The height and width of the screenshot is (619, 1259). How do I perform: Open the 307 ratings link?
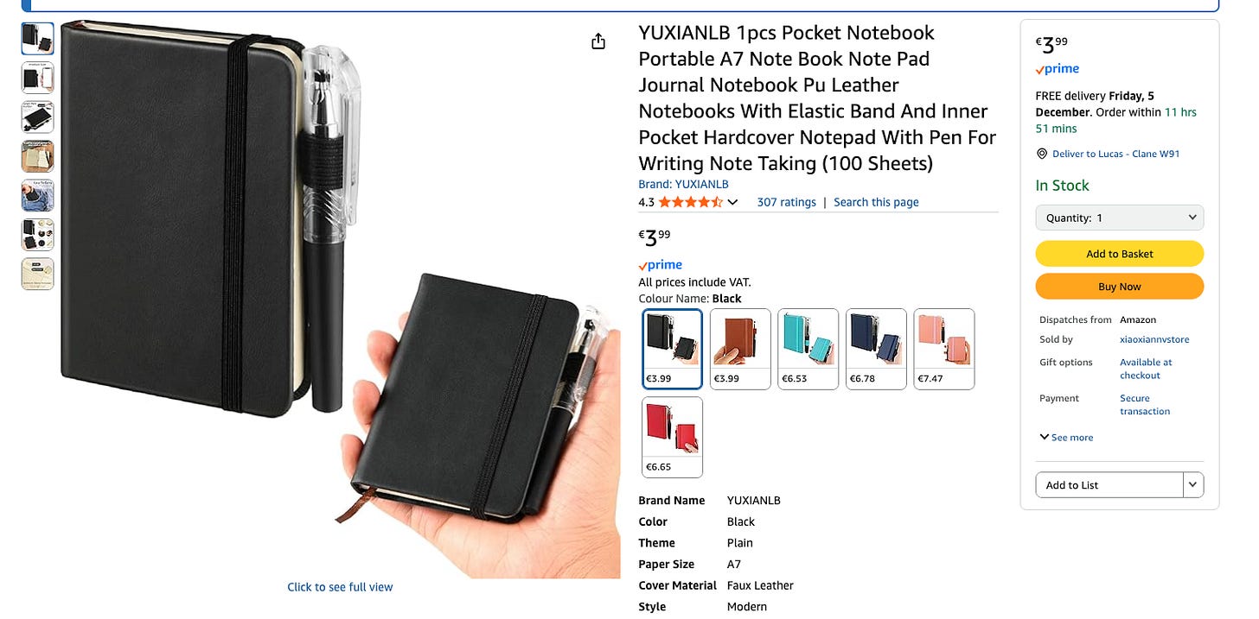(786, 202)
